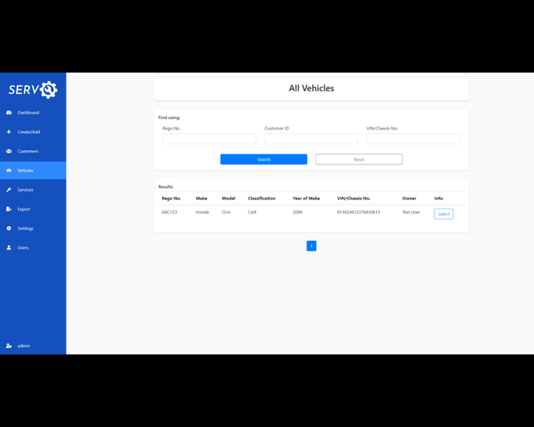Screen dimensions: 534x427
Task: Focus the Rego No. input field
Action: pos(209,139)
